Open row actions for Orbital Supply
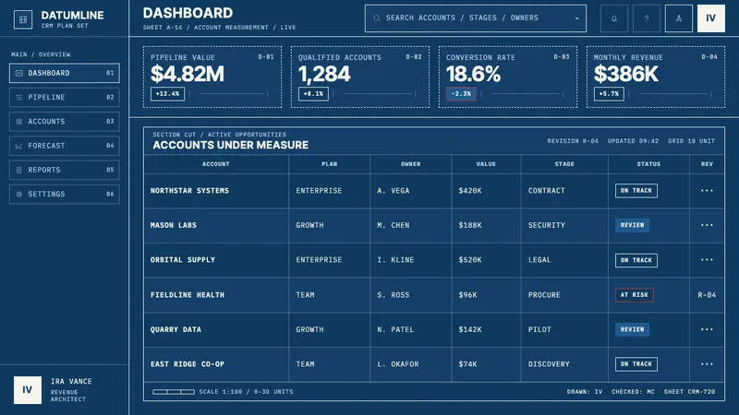The width and height of the screenshot is (739, 415). pyautogui.click(x=707, y=260)
